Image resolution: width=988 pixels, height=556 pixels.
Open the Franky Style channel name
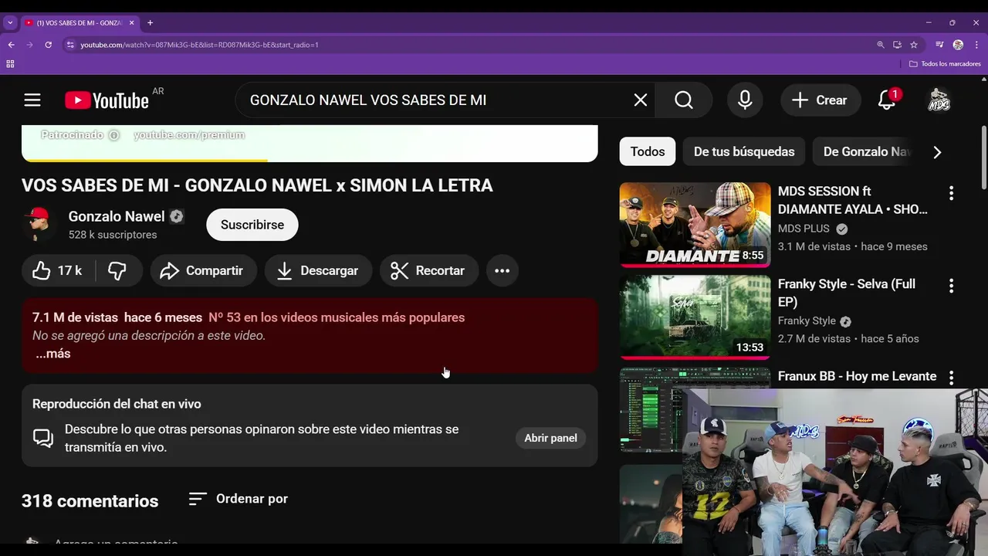click(807, 320)
